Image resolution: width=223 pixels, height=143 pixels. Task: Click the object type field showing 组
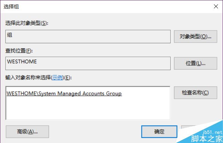88,36
